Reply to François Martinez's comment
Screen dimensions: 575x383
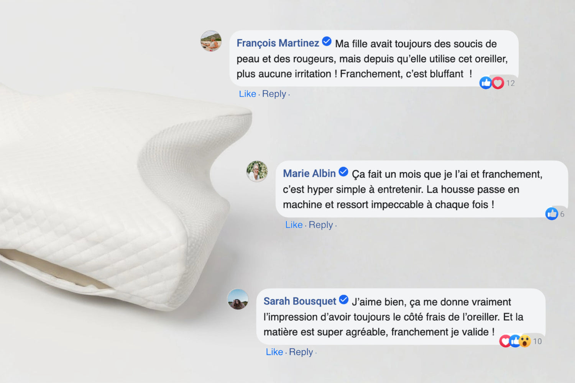point(274,94)
